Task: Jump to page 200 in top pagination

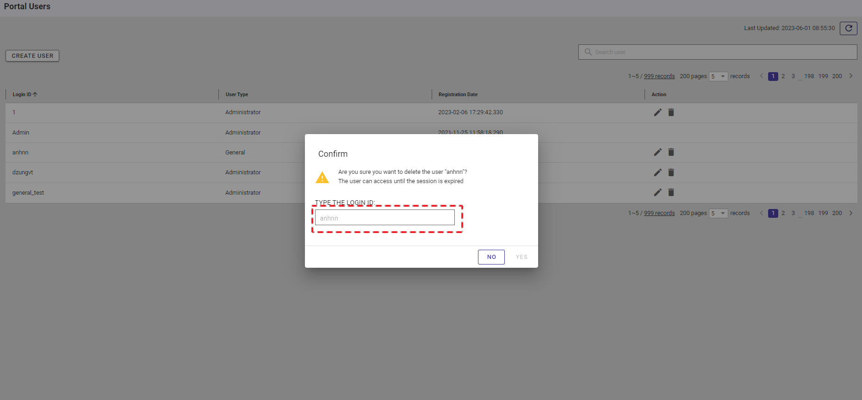Action: (x=837, y=76)
